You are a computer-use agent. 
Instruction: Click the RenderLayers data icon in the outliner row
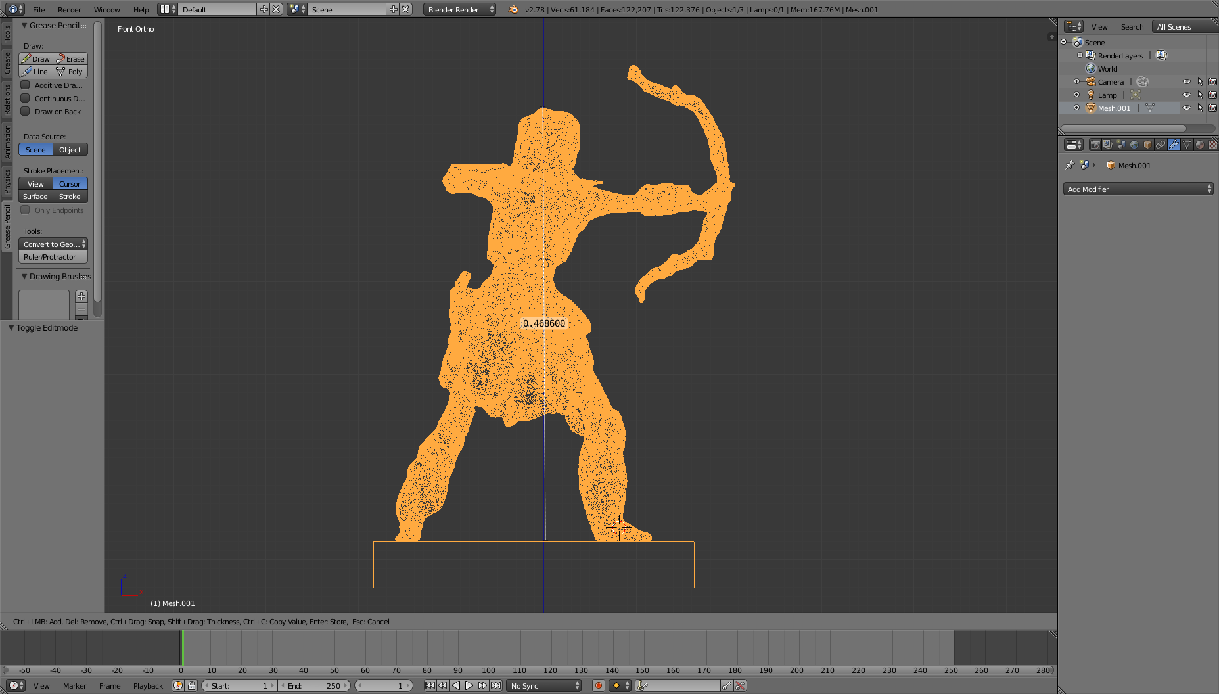(x=1161, y=55)
